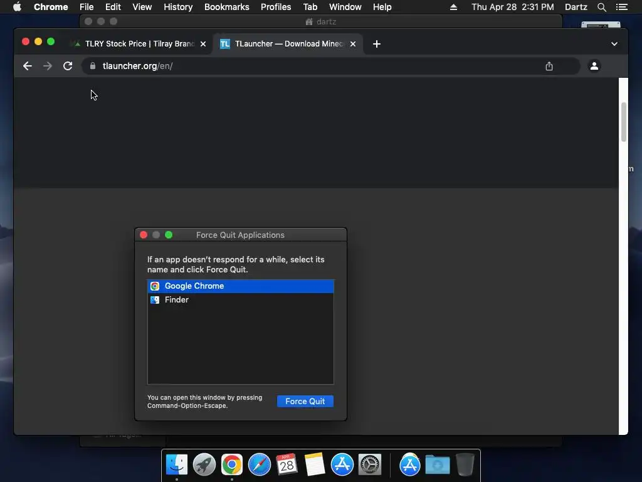Click the green zoom button on Force Quit window

pyautogui.click(x=169, y=235)
